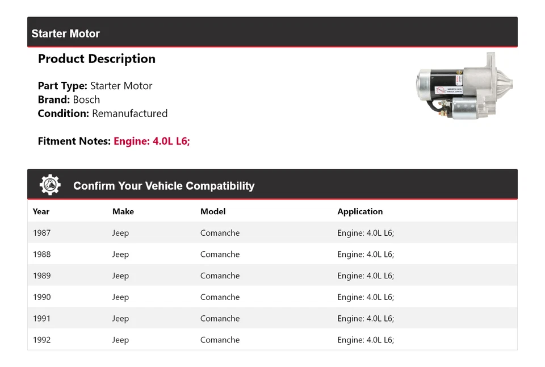Select the 1988 Jeep Comanche row
Image resolution: width=545 pixels, height=367 pixels.
pyautogui.click(x=272, y=254)
